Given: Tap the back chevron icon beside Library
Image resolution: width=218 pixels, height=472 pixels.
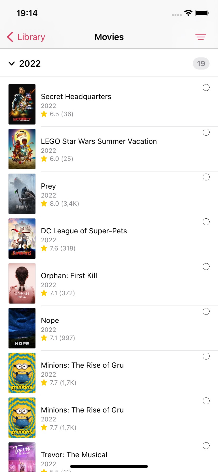Looking at the screenshot, I should tap(10, 37).
